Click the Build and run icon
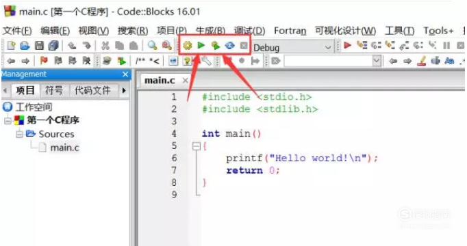Image resolution: width=467 pixels, height=246 pixels. [216, 46]
